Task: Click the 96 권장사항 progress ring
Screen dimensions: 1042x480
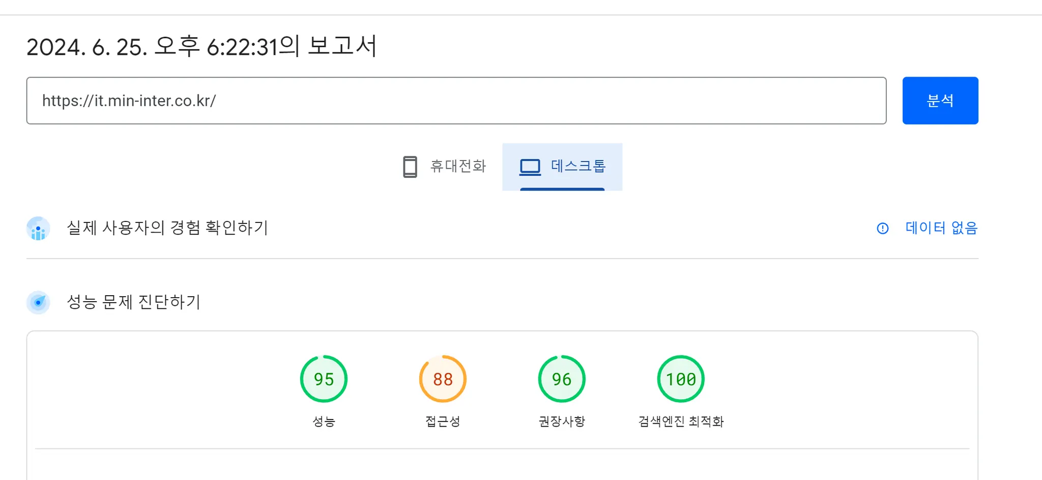Action: coord(561,378)
